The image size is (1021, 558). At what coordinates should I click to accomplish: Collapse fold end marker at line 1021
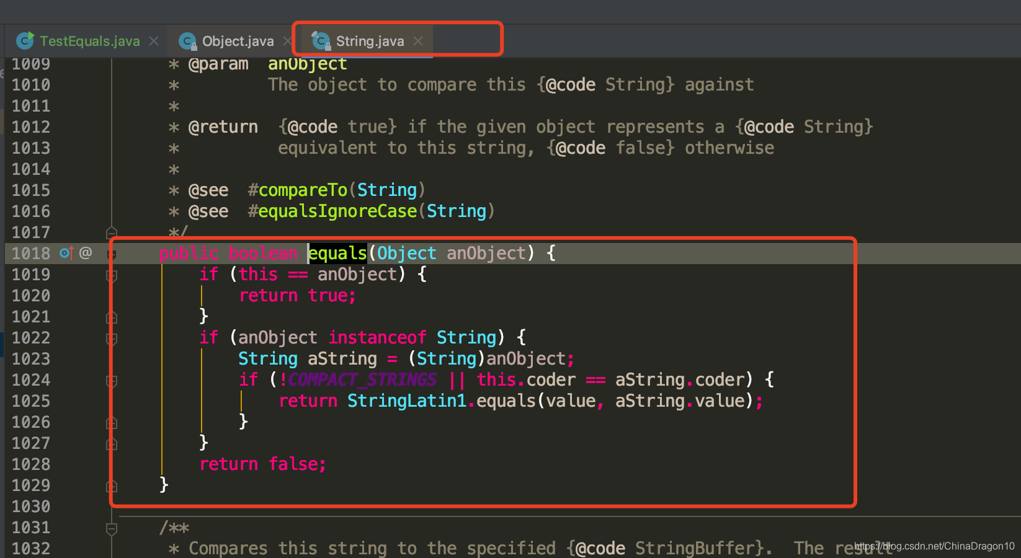112,317
